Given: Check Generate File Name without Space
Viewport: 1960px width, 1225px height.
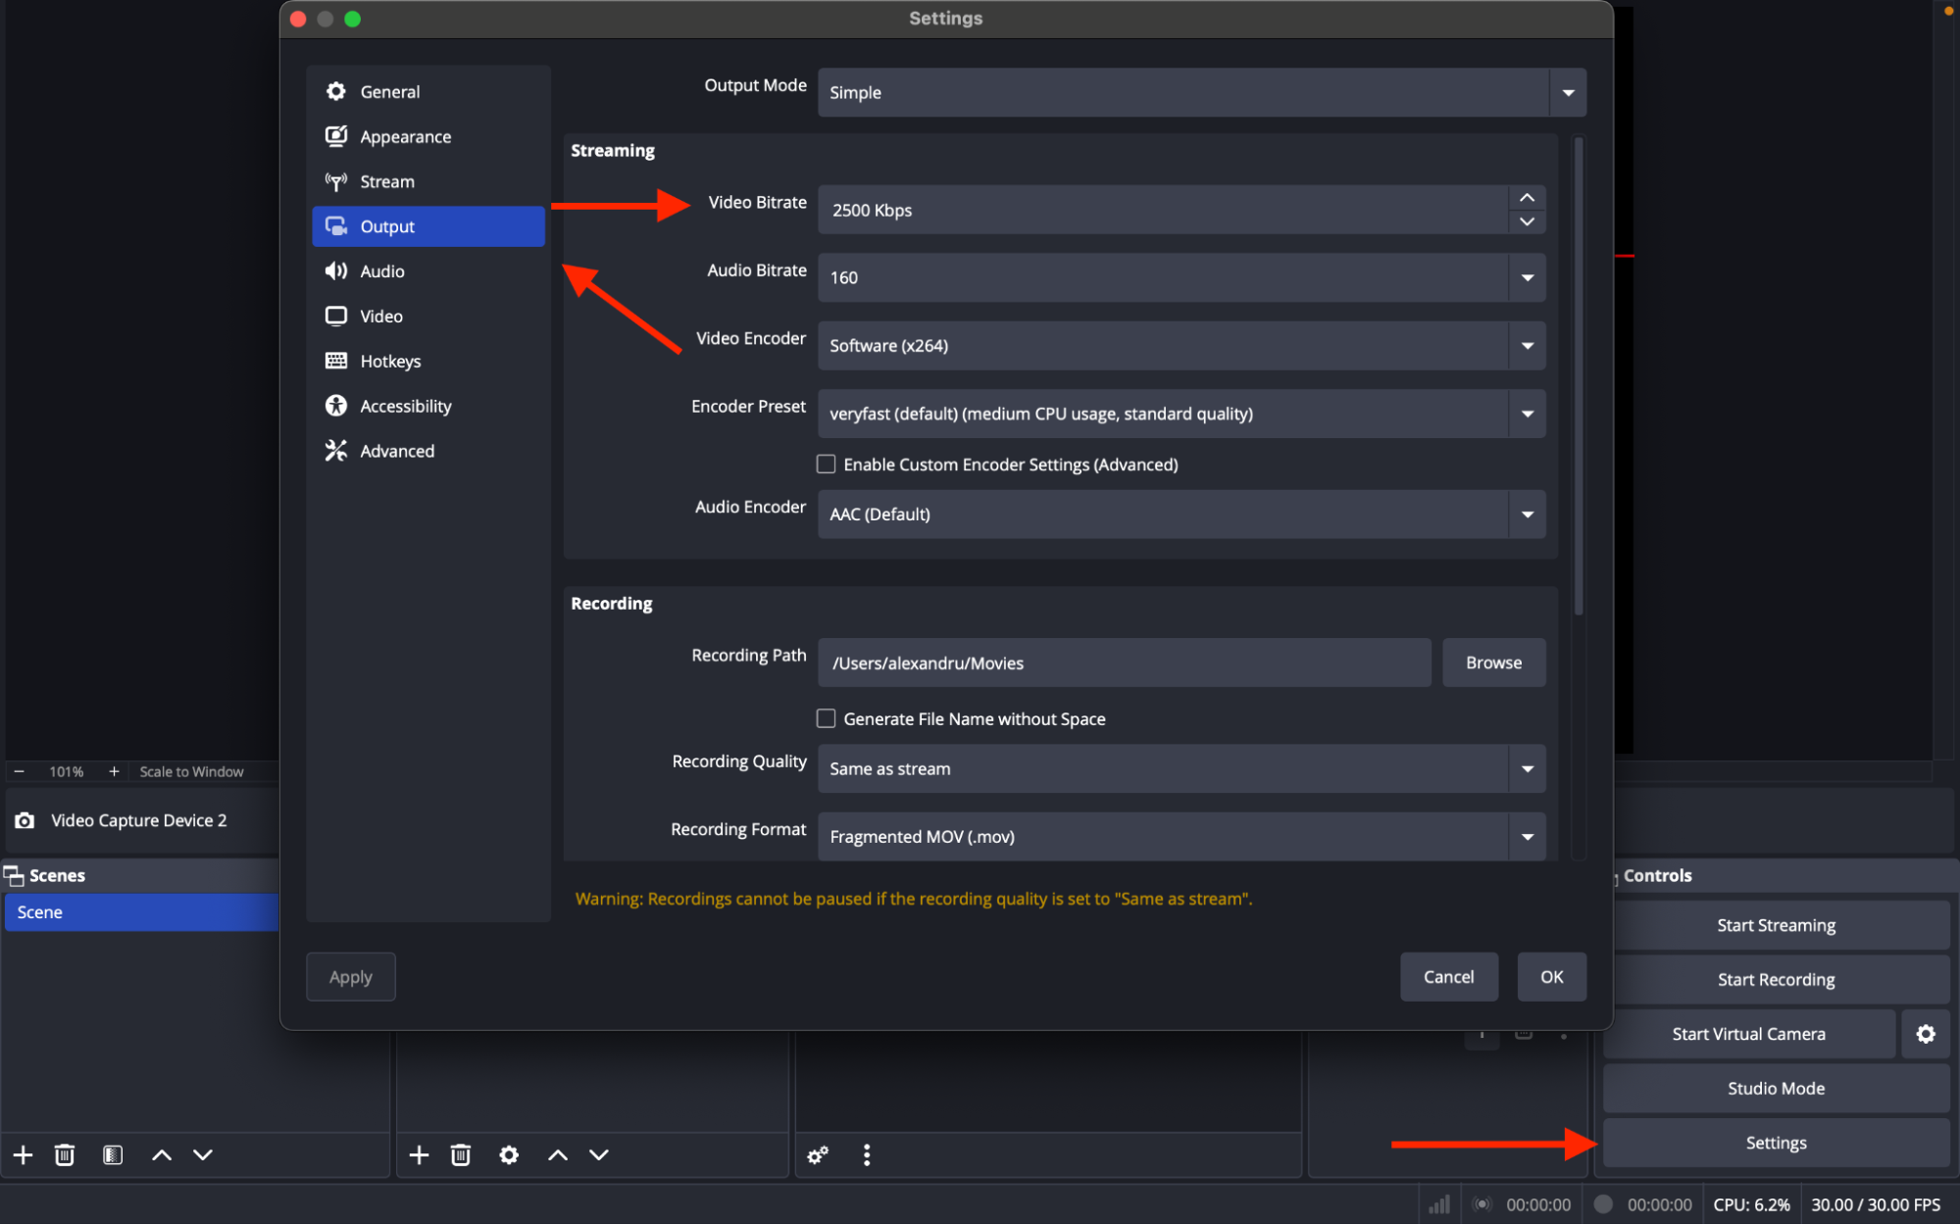Looking at the screenshot, I should pos(827,718).
